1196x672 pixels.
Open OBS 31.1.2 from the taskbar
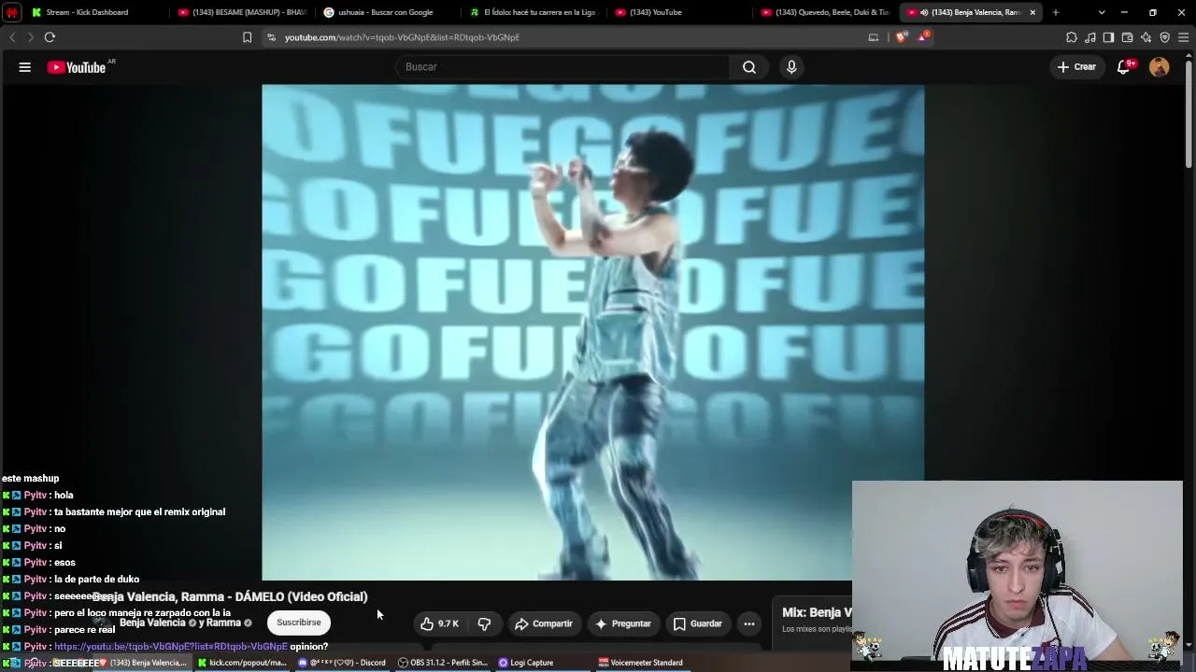point(443,663)
